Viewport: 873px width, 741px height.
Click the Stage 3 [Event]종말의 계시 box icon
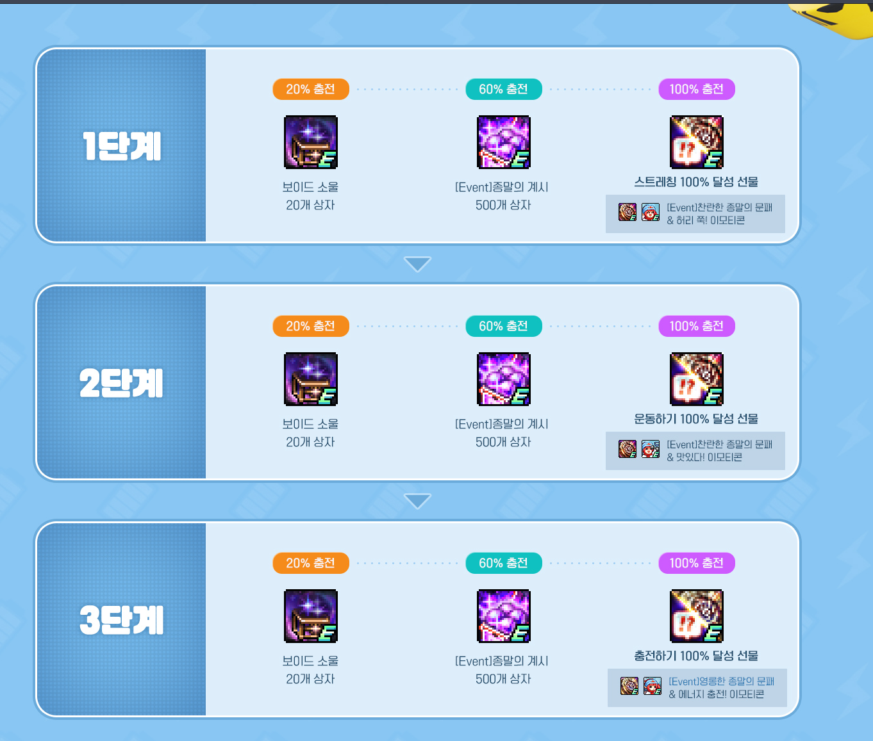point(504,616)
